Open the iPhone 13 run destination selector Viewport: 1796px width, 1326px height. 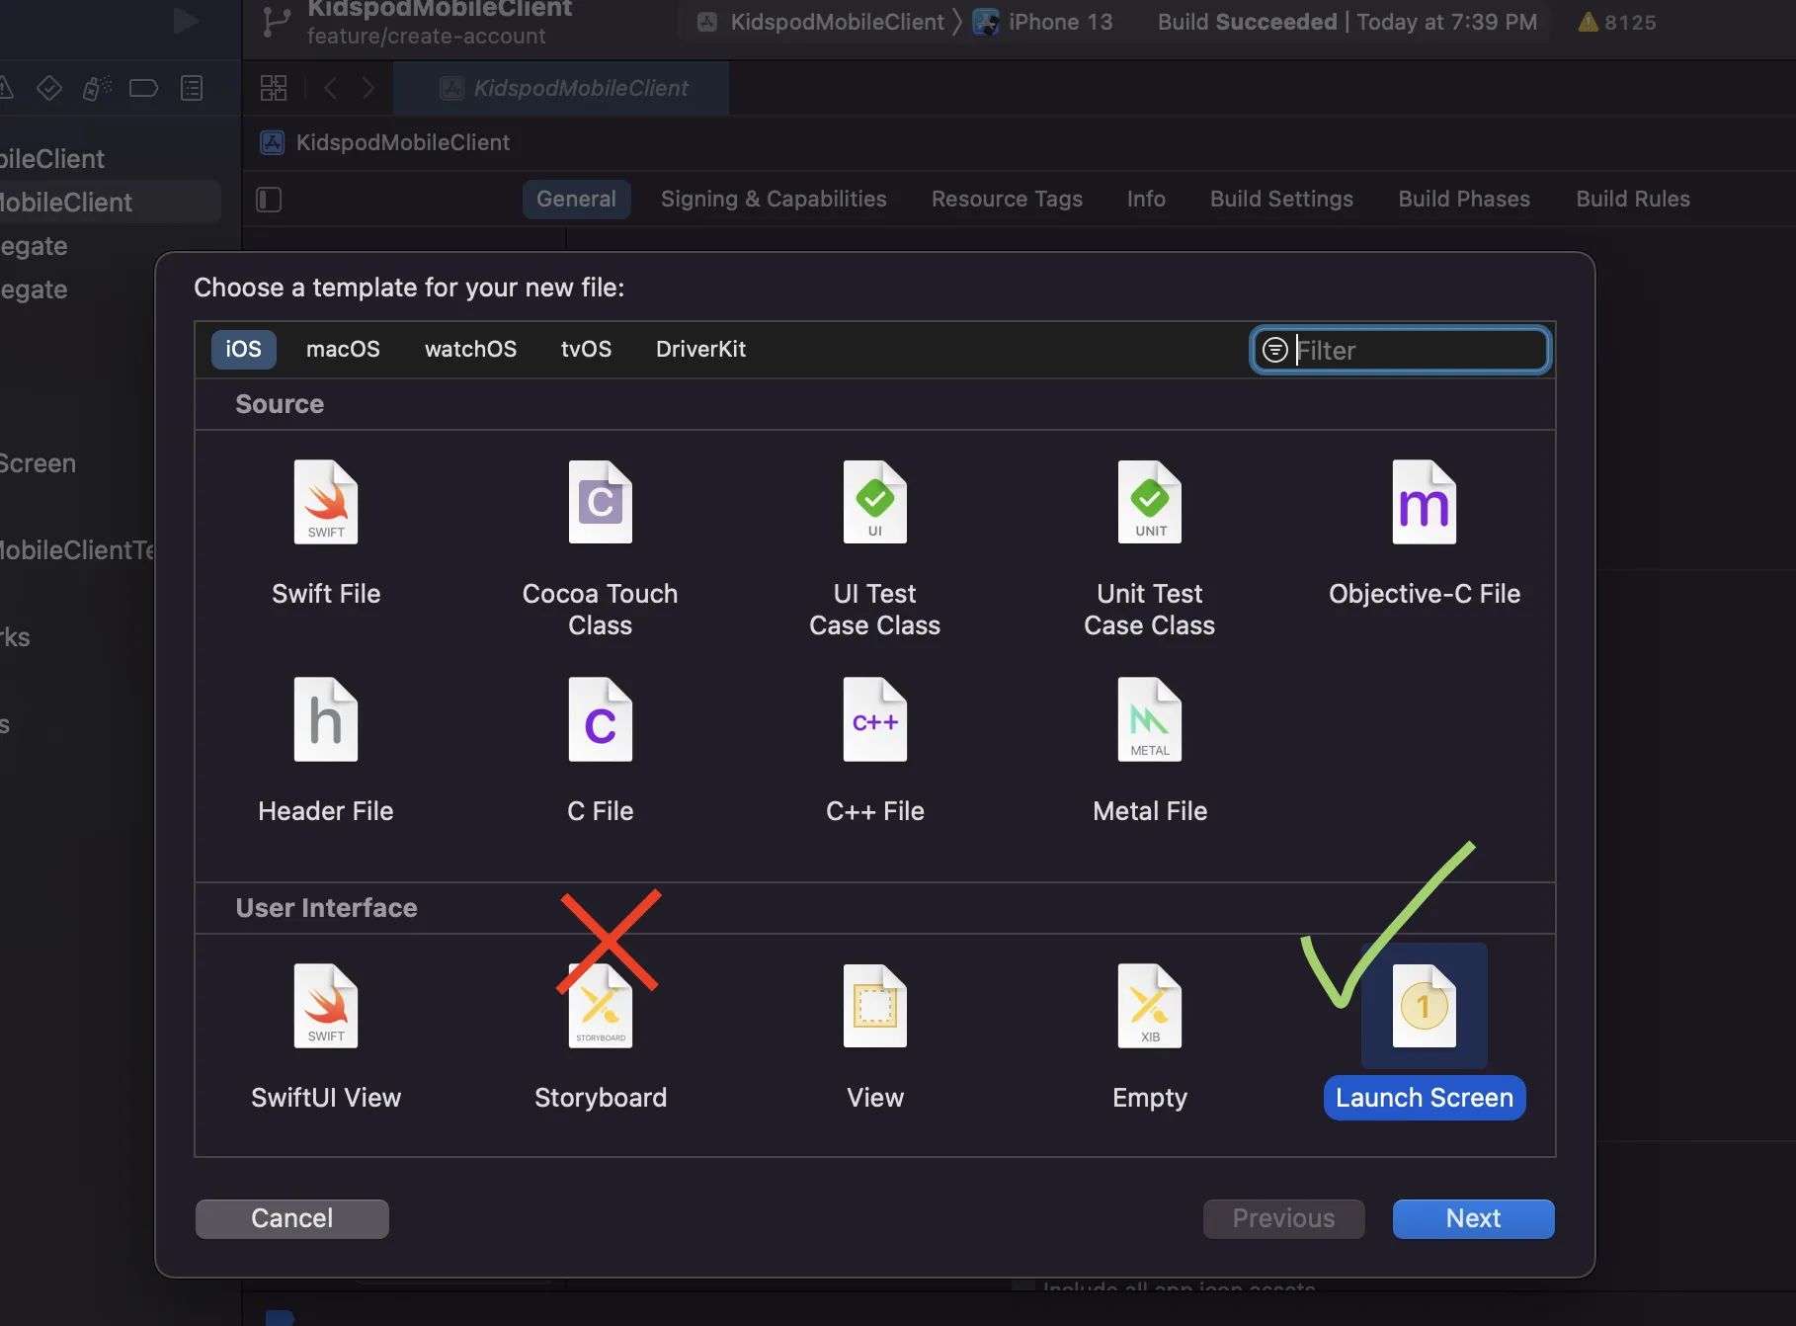click(x=1043, y=22)
